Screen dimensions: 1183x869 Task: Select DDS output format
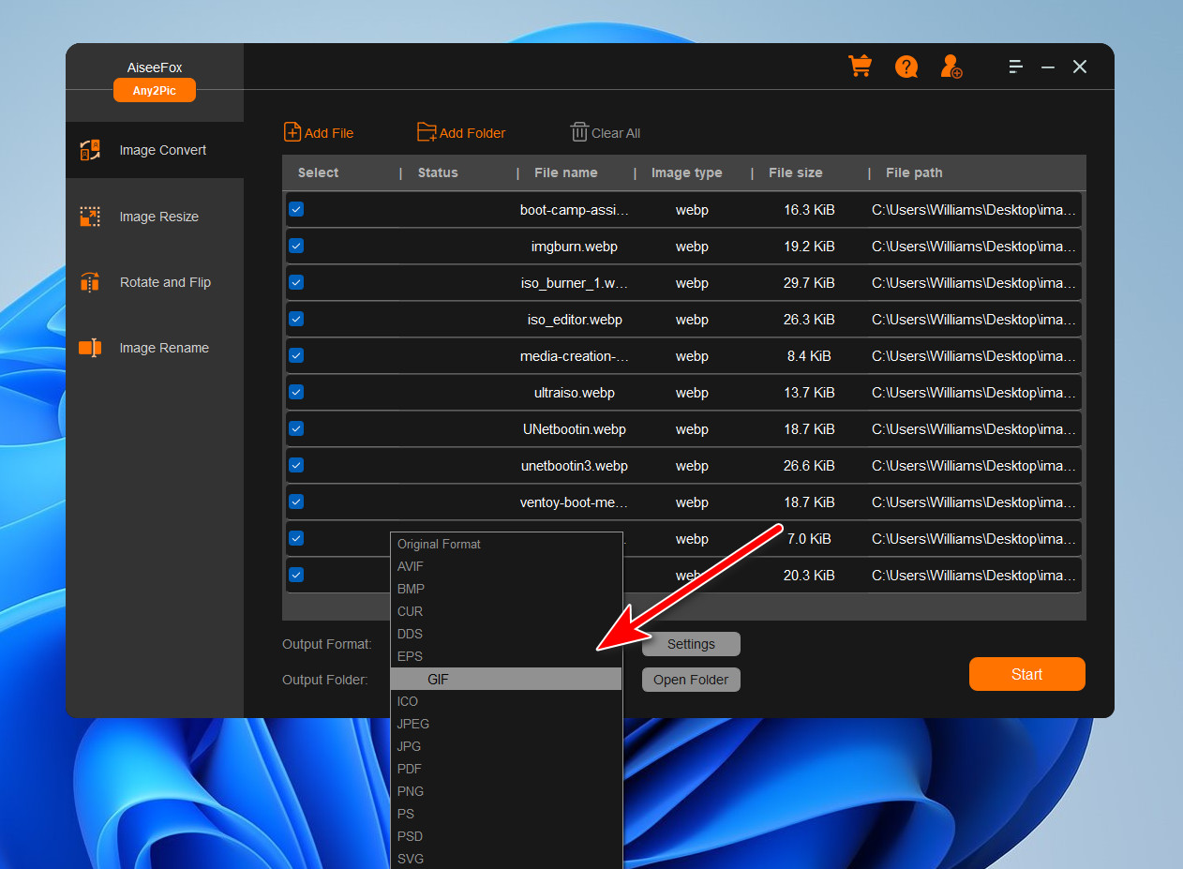click(506, 634)
